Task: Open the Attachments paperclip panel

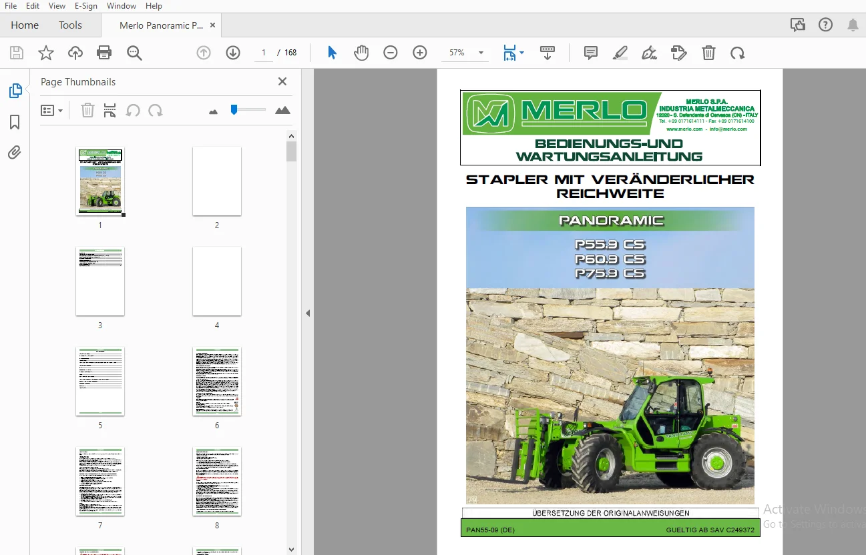Action: pyautogui.click(x=15, y=153)
